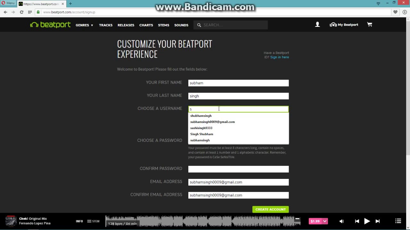Go to Beatport home via logo
This screenshot has width=410, height=230.
point(50,25)
